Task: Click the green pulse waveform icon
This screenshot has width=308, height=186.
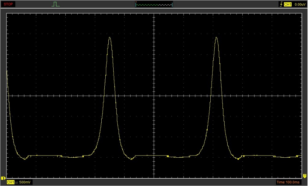Action: 55,4
